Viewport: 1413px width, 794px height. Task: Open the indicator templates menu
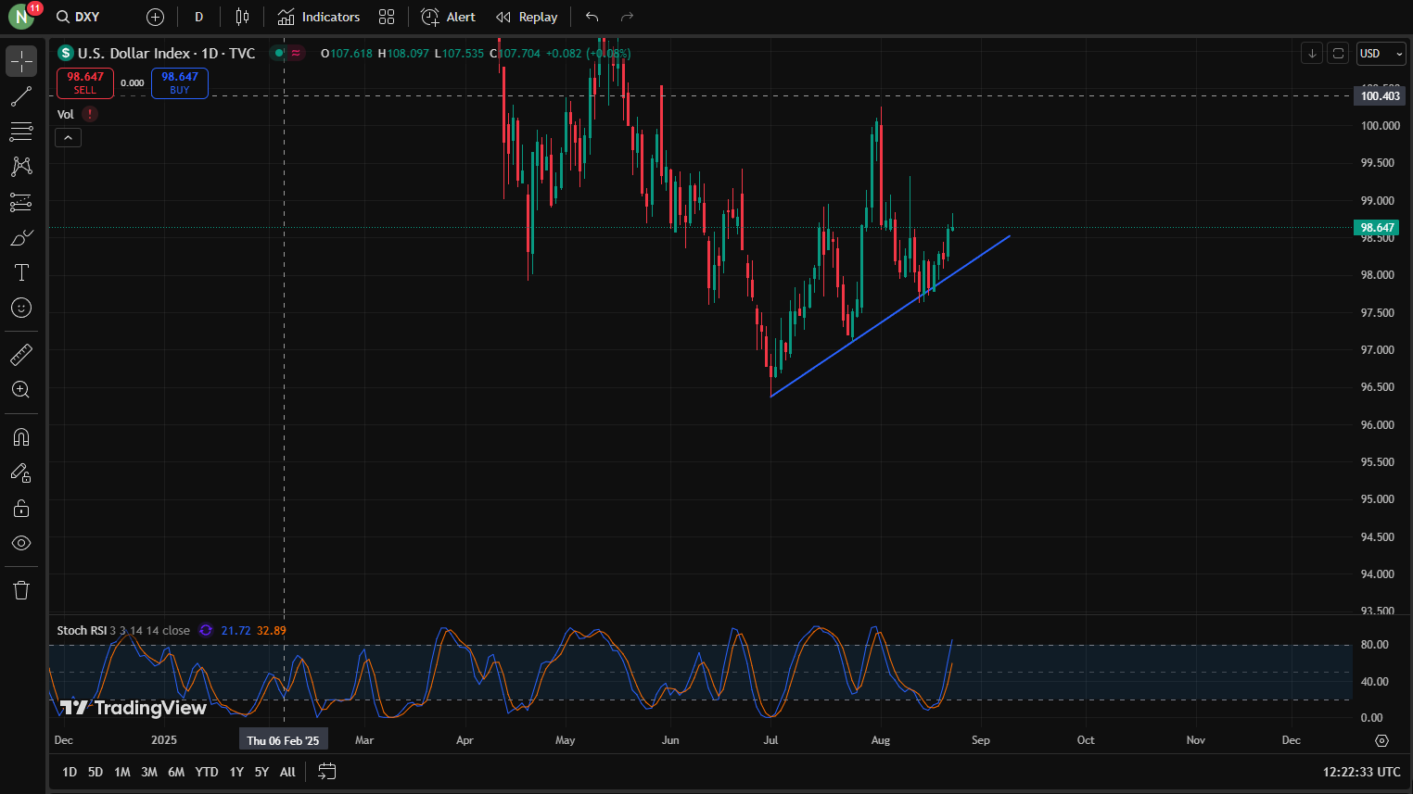tap(387, 17)
